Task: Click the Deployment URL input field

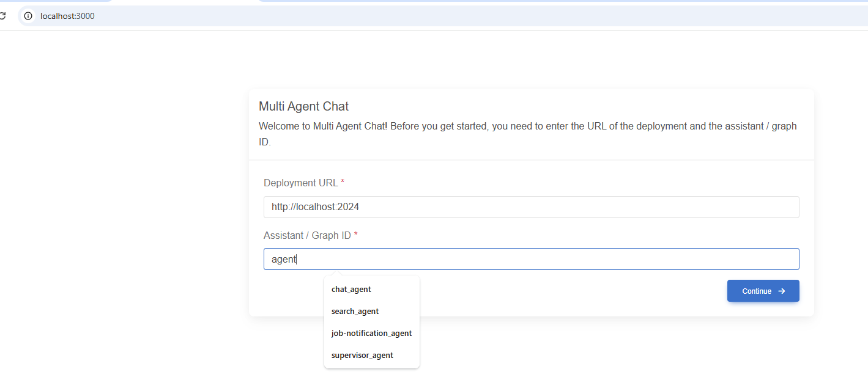Action: (531, 207)
